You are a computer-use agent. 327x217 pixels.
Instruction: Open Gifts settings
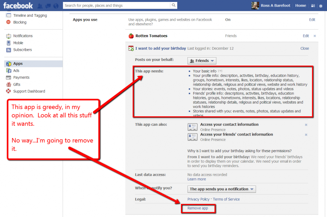tap(17, 84)
